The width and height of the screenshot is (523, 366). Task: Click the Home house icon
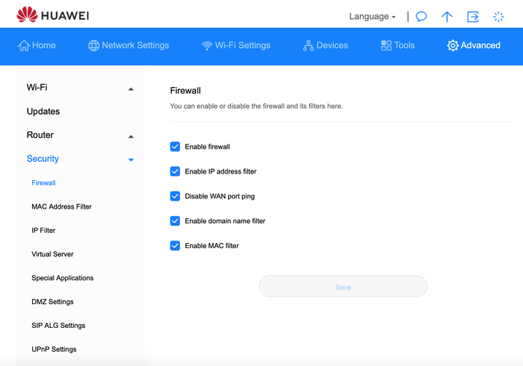point(23,45)
